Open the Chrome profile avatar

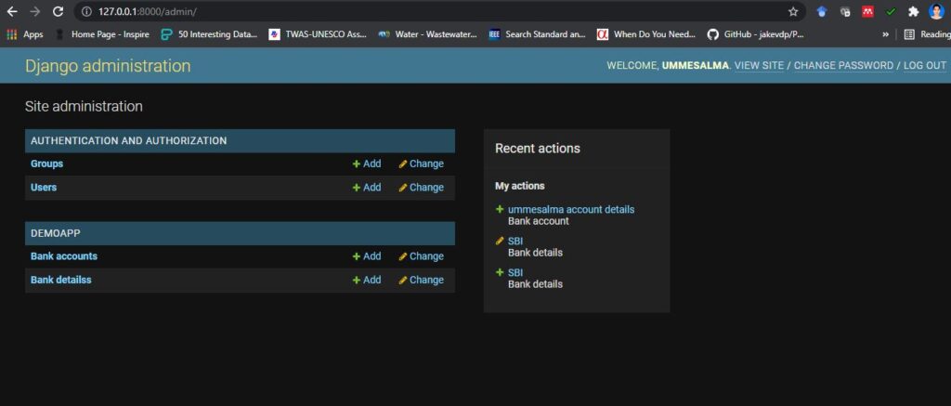pos(936,11)
